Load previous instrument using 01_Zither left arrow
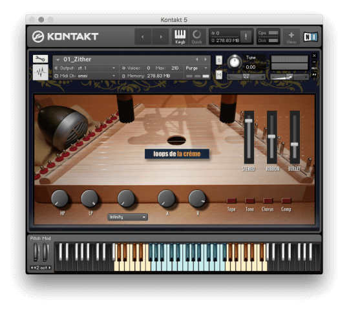349x311 pixels. click(x=197, y=59)
